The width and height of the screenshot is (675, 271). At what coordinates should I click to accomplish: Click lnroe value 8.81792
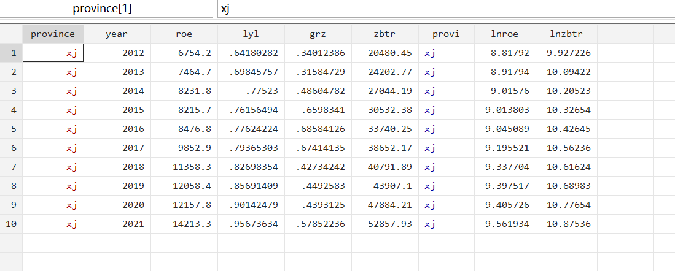click(505, 53)
